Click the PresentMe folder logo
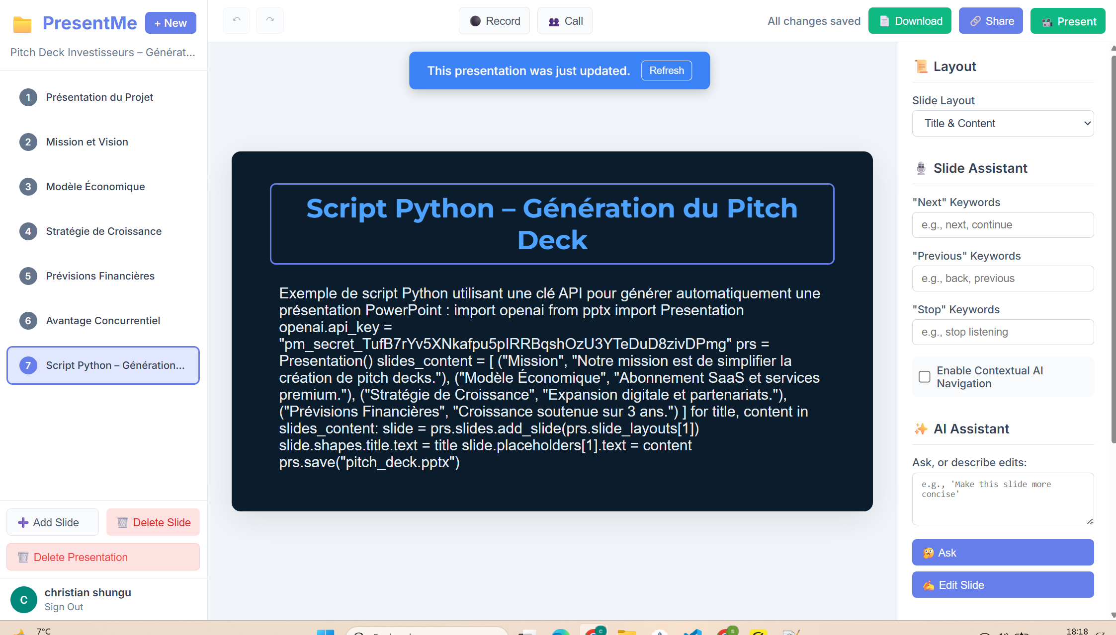The height and width of the screenshot is (635, 1116). pyautogui.click(x=22, y=24)
